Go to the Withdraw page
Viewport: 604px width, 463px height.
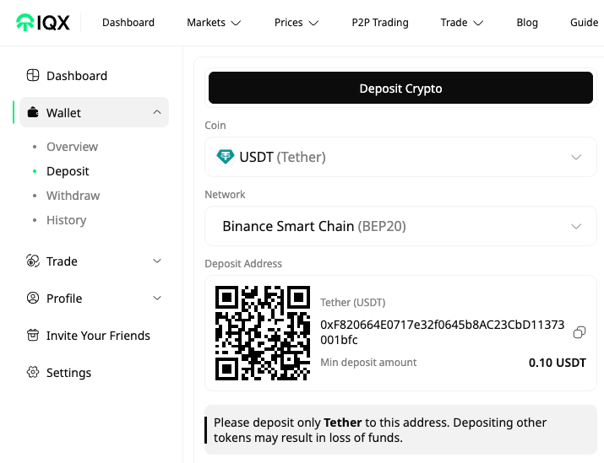[73, 196]
